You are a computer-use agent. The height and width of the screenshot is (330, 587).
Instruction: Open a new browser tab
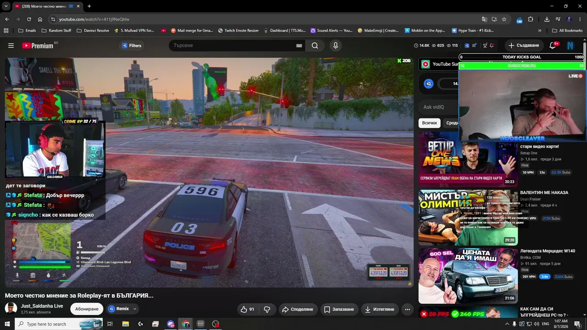[89, 6]
